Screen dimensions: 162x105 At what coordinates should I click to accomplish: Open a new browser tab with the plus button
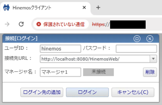point(98,8)
